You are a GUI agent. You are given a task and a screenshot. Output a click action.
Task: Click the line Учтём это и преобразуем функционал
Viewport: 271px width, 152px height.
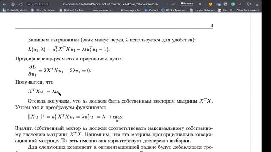(x=61, y=107)
